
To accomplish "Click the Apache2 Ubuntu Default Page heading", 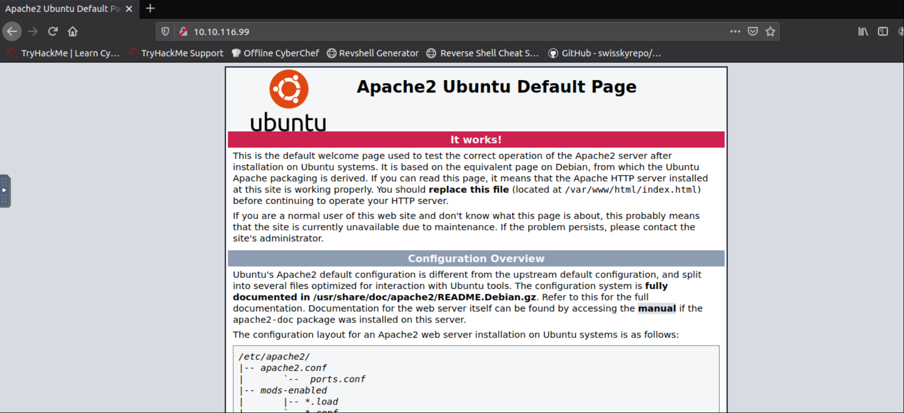I will (x=497, y=86).
